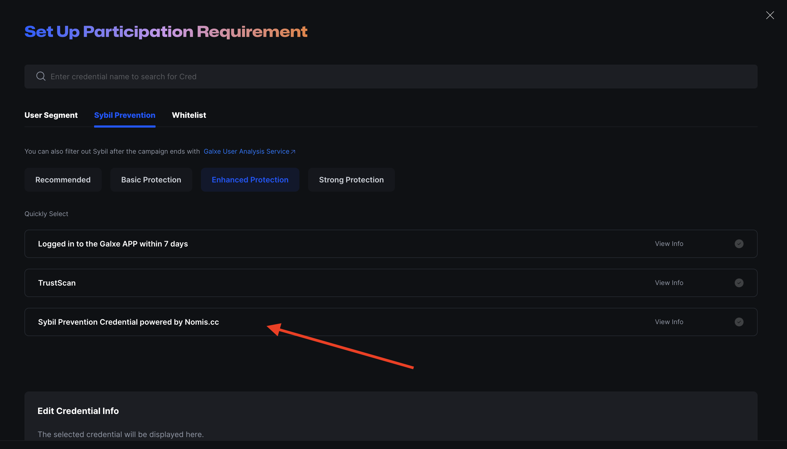Switch to the User Segment tab
This screenshot has height=449, width=787.
[51, 115]
